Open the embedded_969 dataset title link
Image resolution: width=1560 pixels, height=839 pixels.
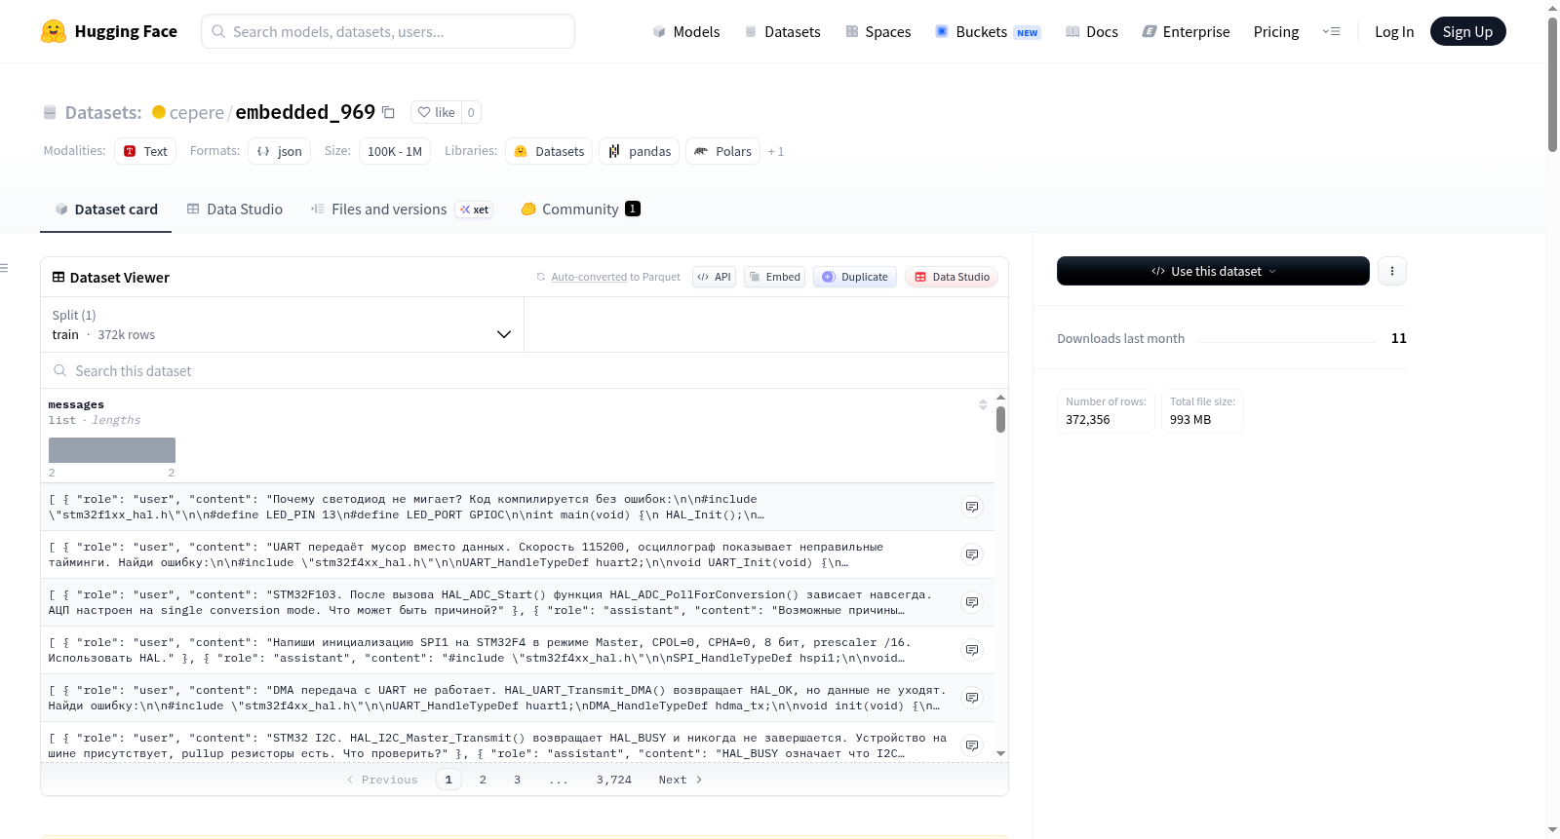[x=305, y=112]
